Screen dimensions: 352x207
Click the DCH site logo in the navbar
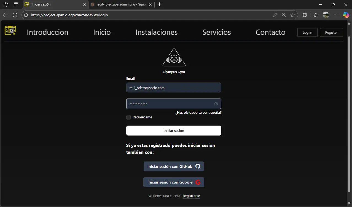[10, 31]
